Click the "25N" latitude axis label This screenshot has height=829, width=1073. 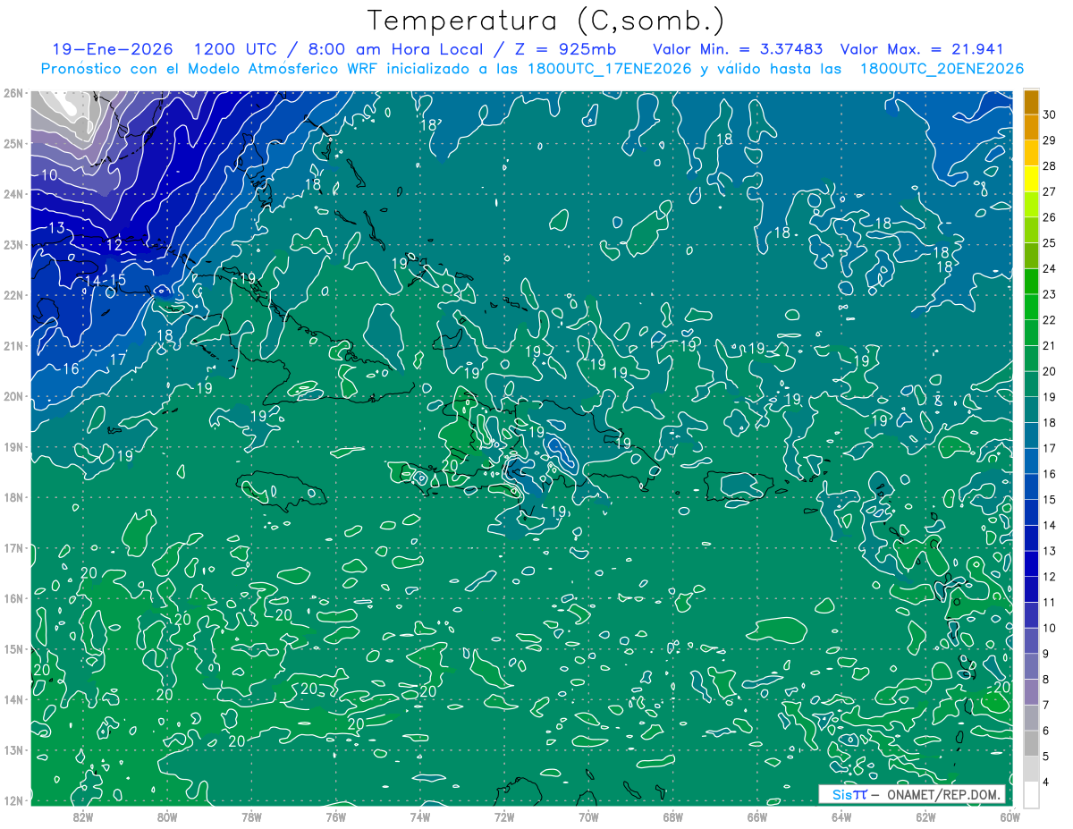pyautogui.click(x=13, y=143)
